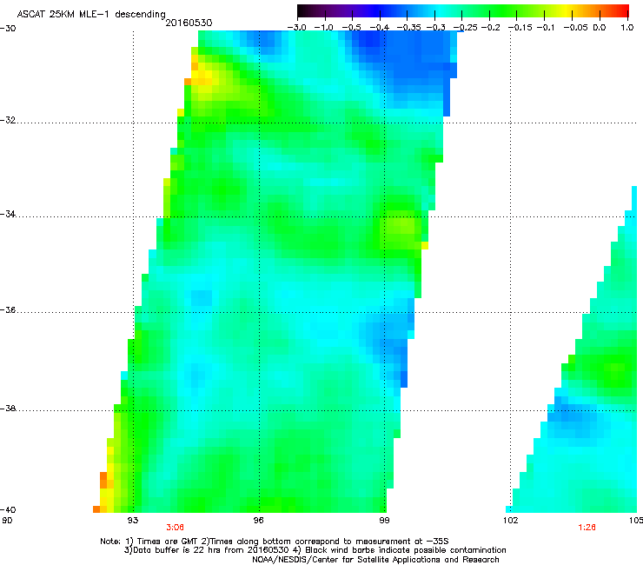Image resolution: width=643 pixels, height=565 pixels.
Task: Click the latitude label -32
Action: coord(8,120)
